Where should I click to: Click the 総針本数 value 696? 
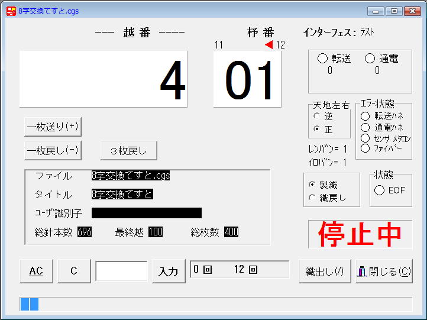(x=85, y=232)
